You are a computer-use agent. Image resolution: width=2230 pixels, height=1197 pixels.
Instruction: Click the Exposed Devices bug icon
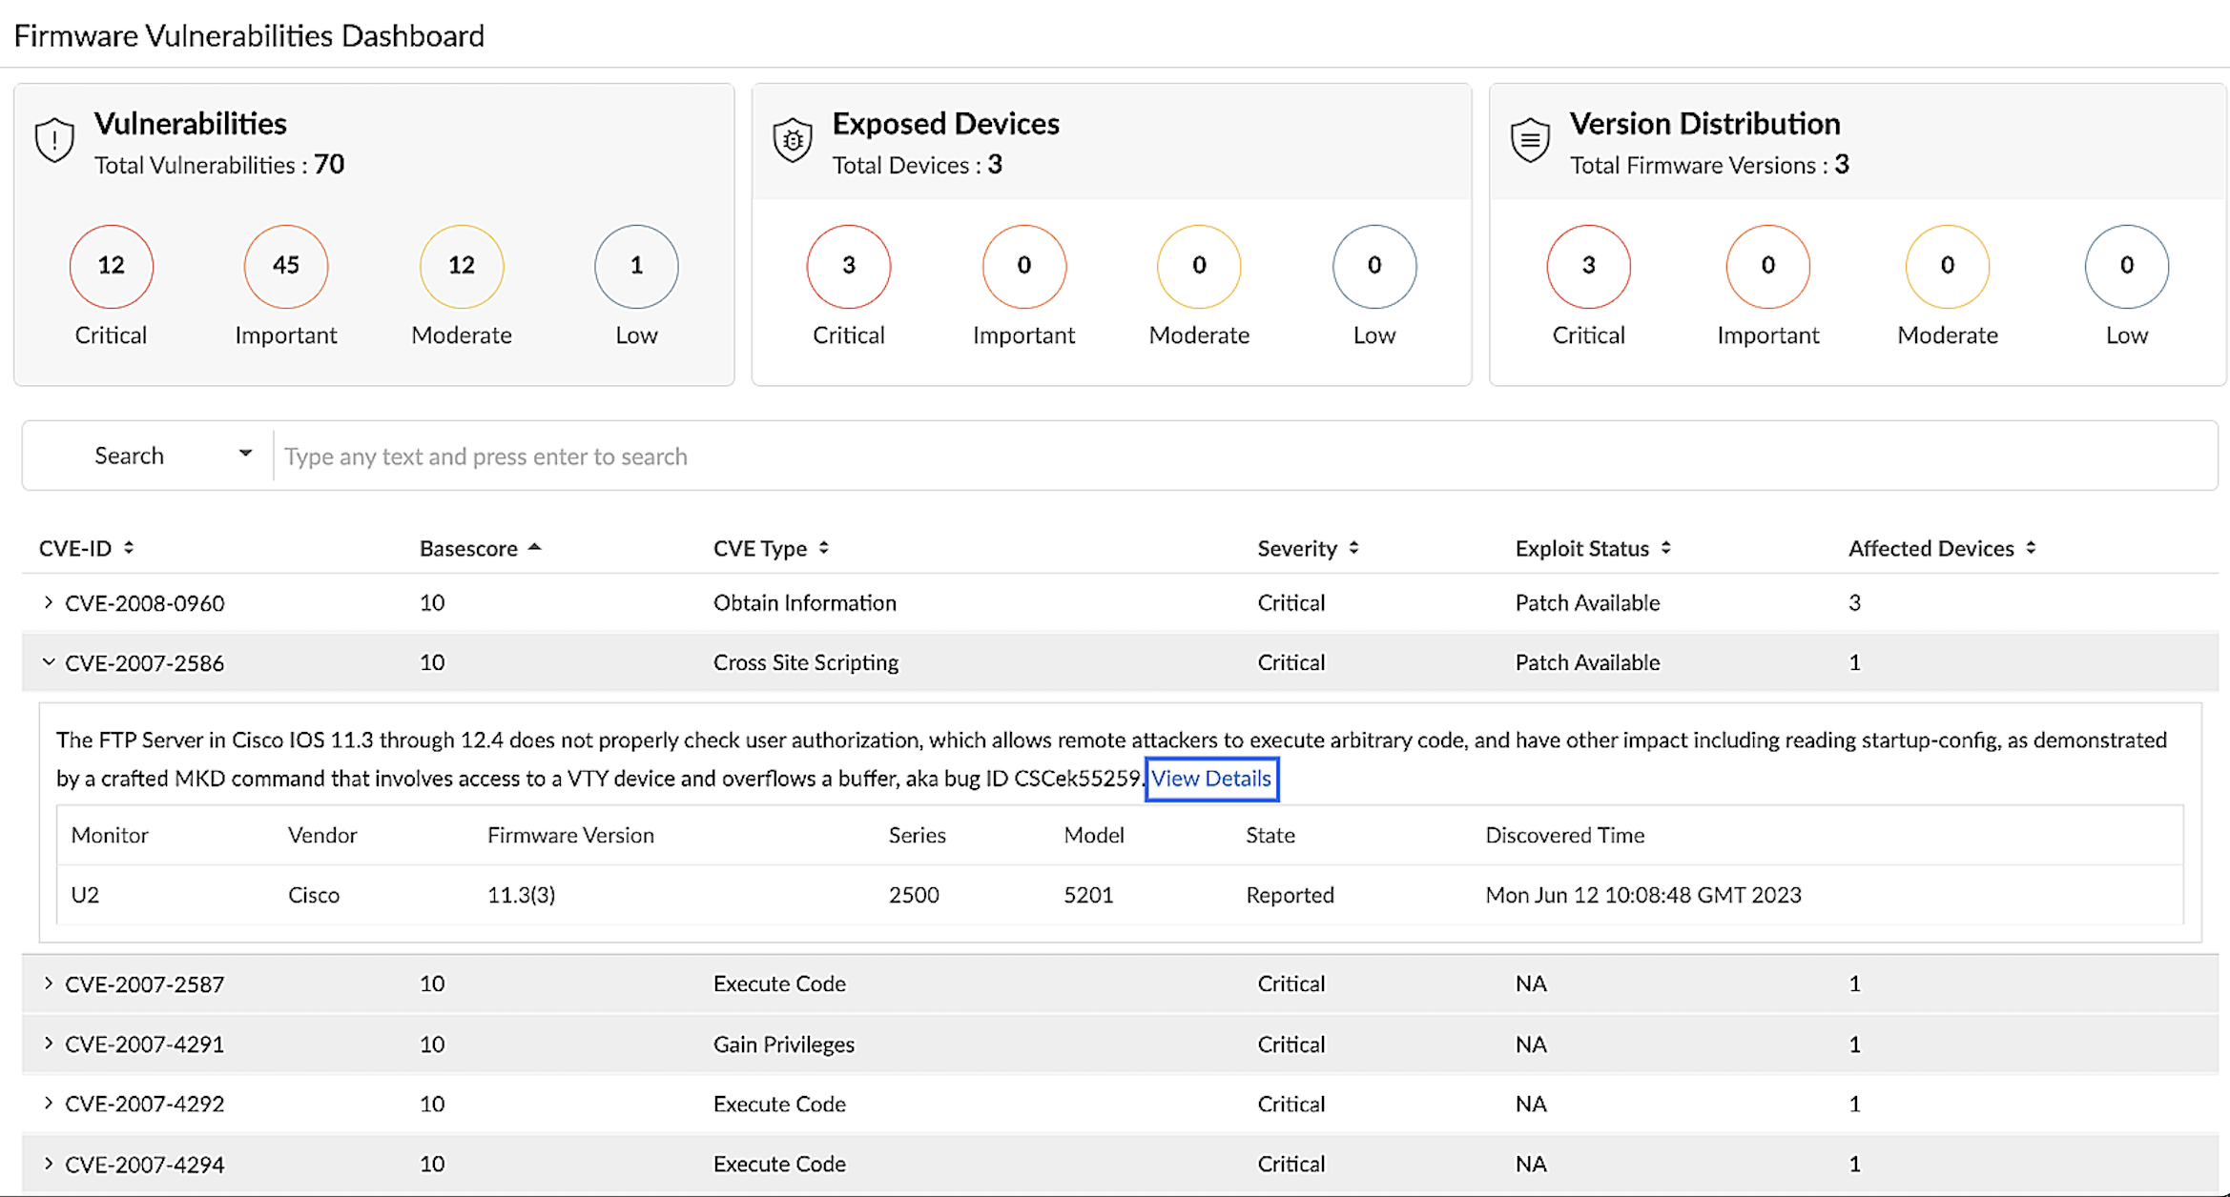pyautogui.click(x=793, y=140)
